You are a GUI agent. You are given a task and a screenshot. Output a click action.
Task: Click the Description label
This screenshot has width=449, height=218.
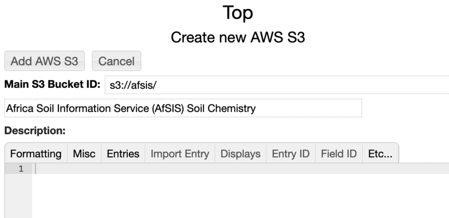(35, 131)
